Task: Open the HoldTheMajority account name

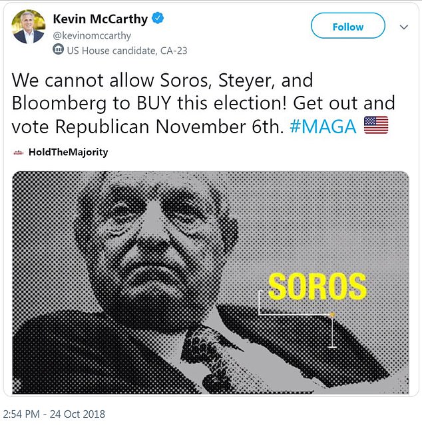Action: [68, 153]
